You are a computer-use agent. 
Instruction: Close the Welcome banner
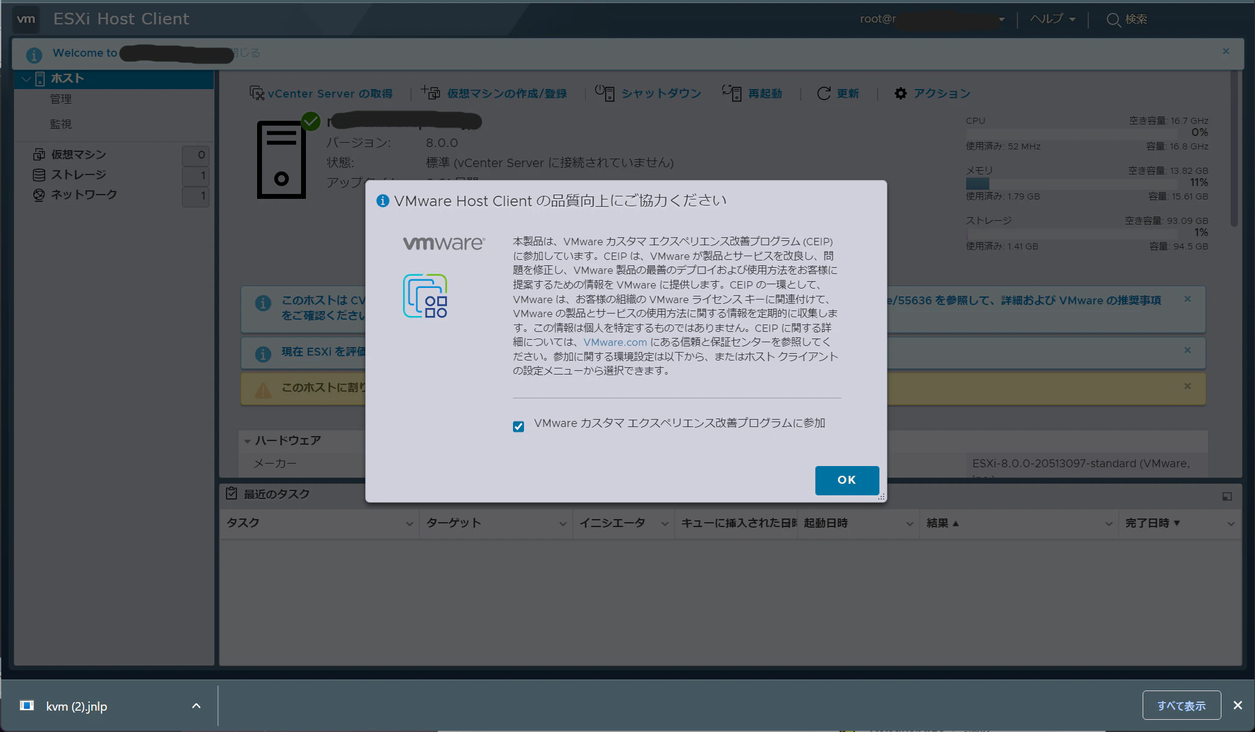(x=1226, y=51)
